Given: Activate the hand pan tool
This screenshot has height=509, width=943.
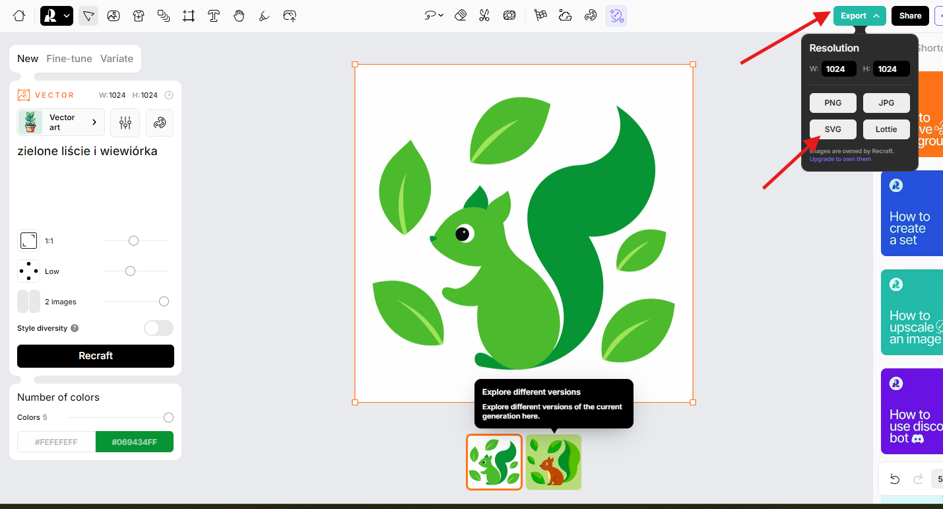Looking at the screenshot, I should [239, 16].
